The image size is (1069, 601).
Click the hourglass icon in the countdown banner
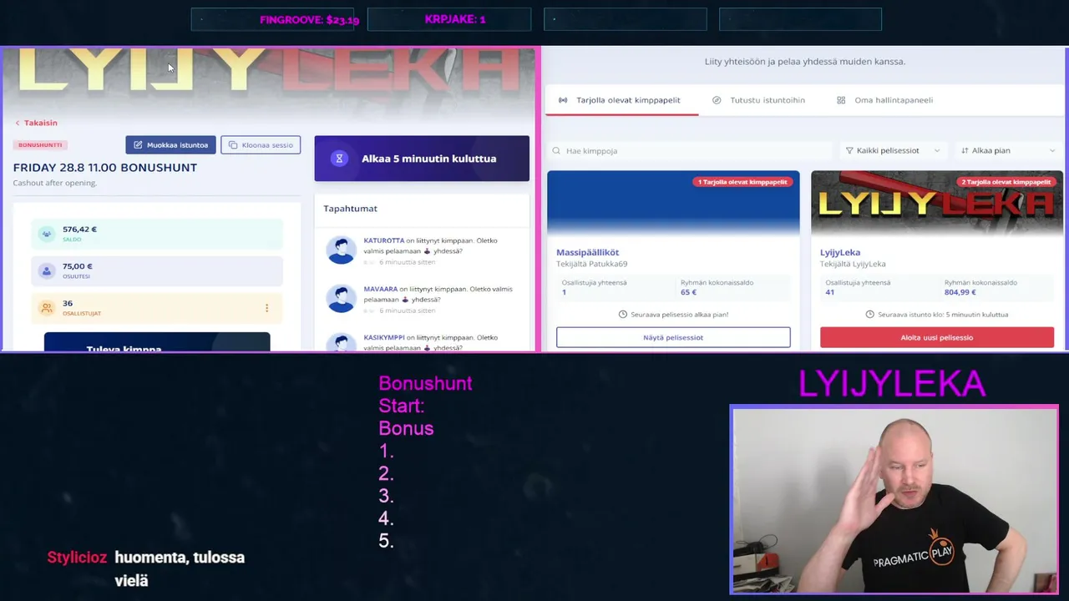[x=339, y=159]
